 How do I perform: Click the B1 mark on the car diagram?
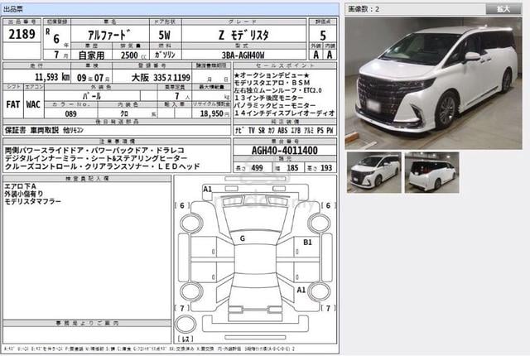307,243
